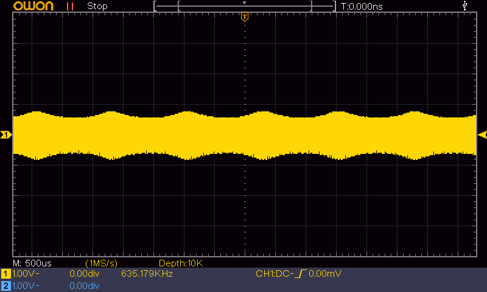This screenshot has width=487, height=292.
Task: Click the trigger level arrow on right edge
Action: (x=482, y=134)
